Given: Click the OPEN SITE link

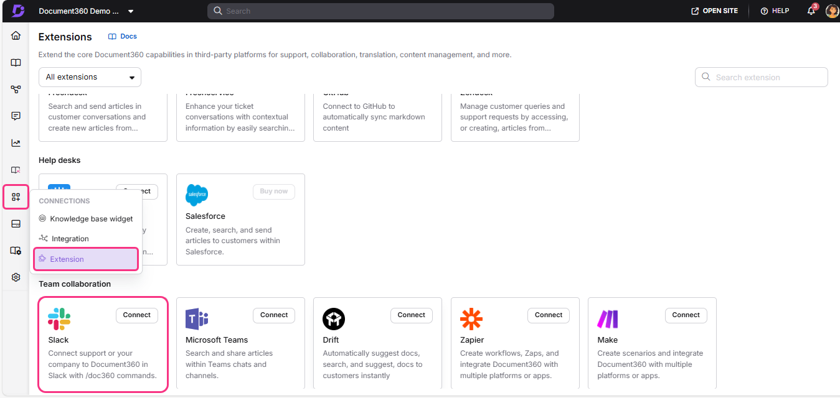Looking at the screenshot, I should [714, 11].
